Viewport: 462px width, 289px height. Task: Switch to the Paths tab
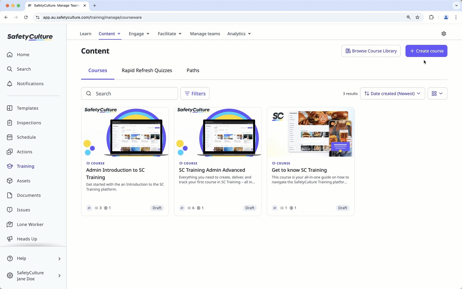(193, 70)
